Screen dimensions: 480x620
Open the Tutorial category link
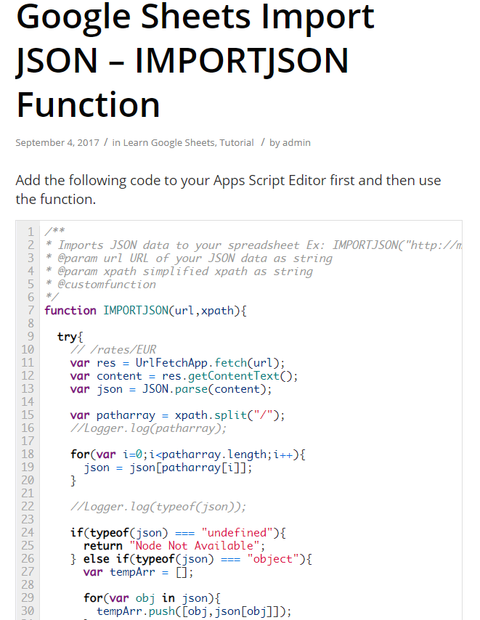[237, 143]
